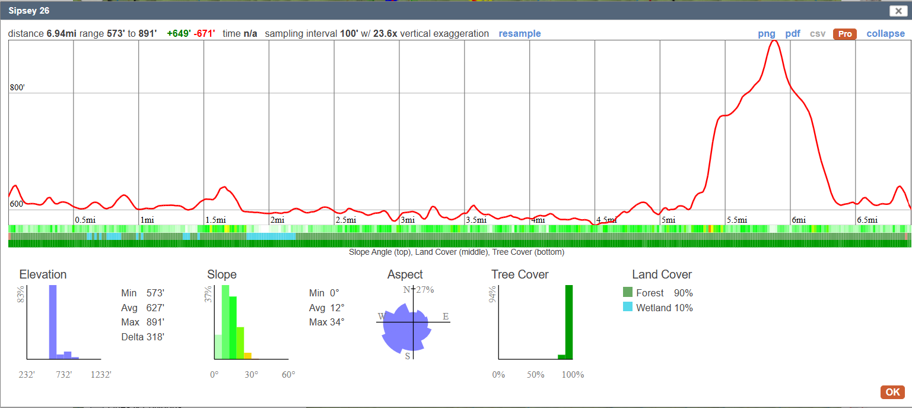912x408 pixels.
Task: Click the "5.5mi" distance marker label
Action: (x=737, y=220)
